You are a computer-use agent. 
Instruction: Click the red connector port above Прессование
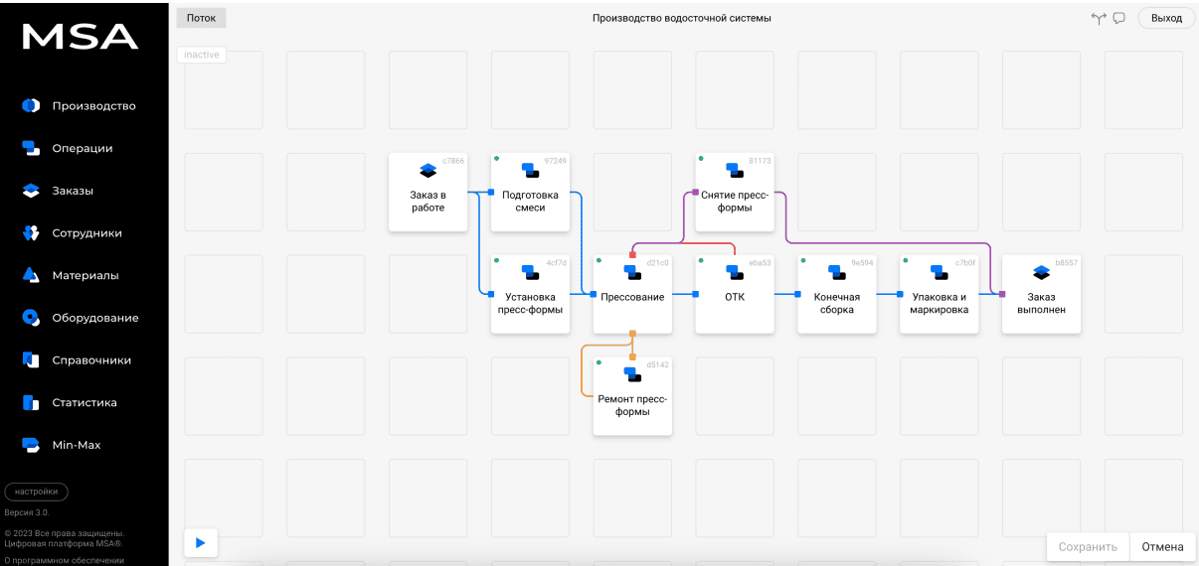(x=632, y=255)
